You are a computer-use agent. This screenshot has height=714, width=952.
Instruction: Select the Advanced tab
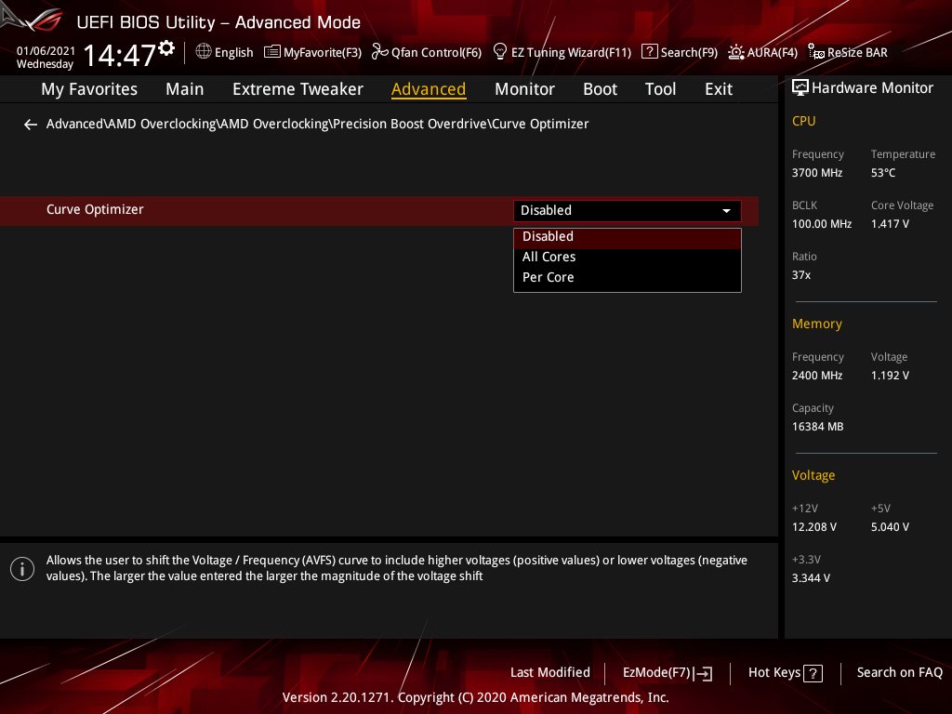coord(429,89)
